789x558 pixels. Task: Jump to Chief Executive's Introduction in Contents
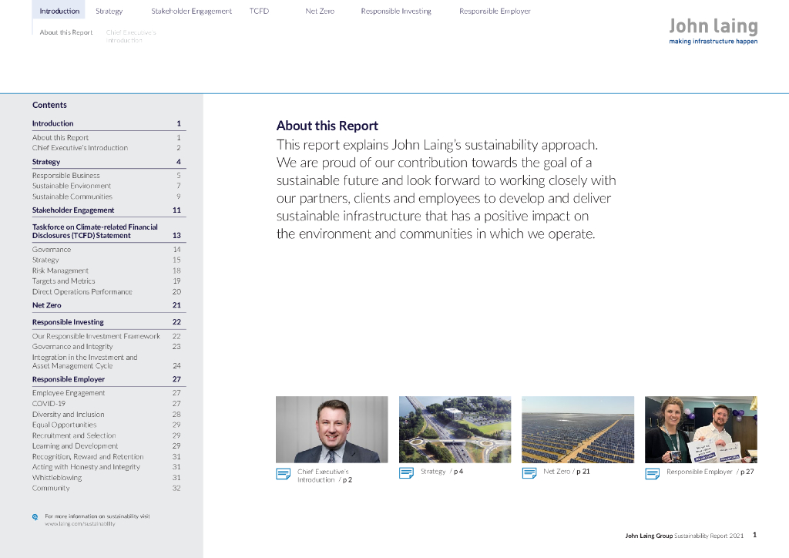(106, 148)
